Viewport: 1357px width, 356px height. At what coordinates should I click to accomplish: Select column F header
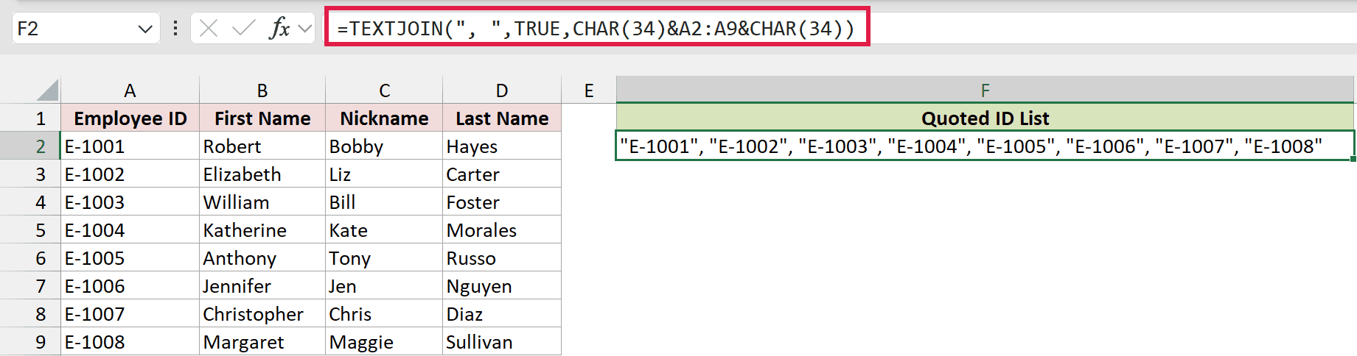(986, 90)
